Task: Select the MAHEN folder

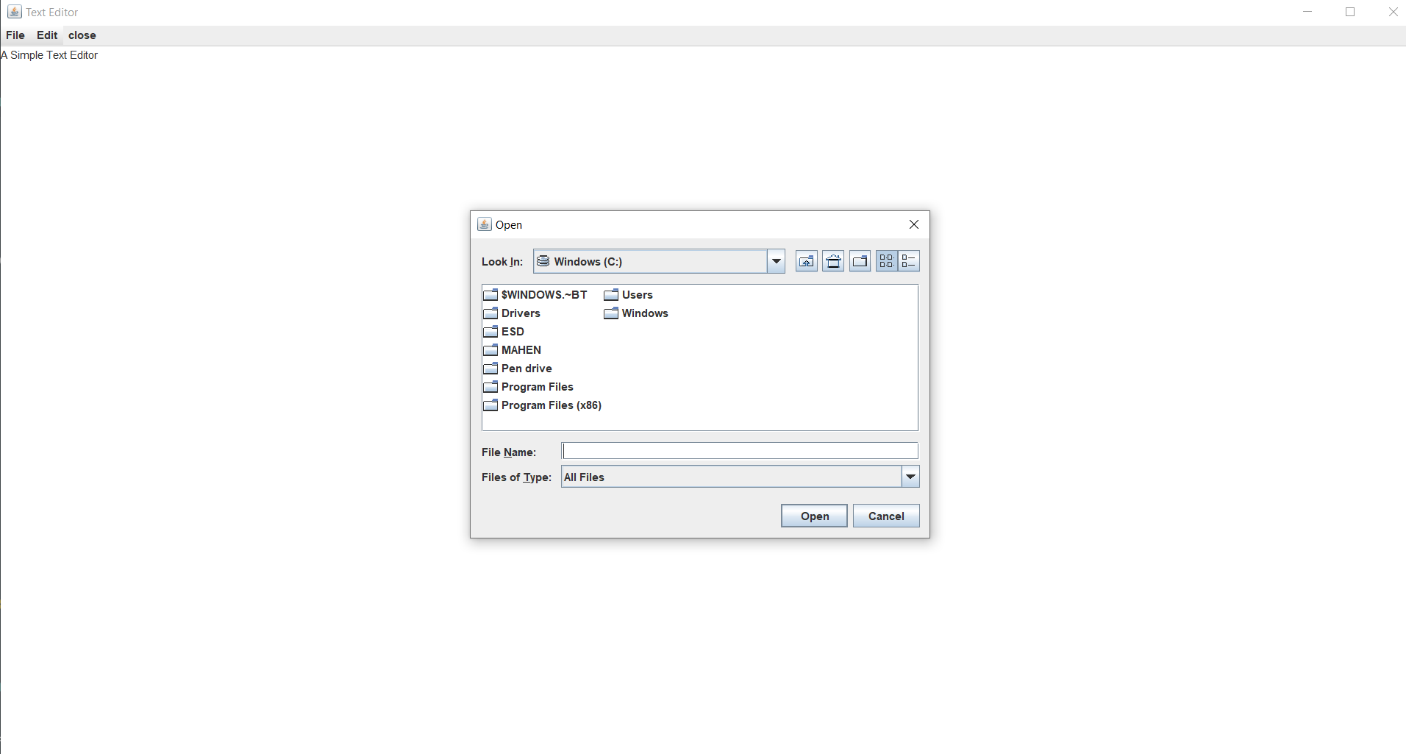Action: [521, 349]
